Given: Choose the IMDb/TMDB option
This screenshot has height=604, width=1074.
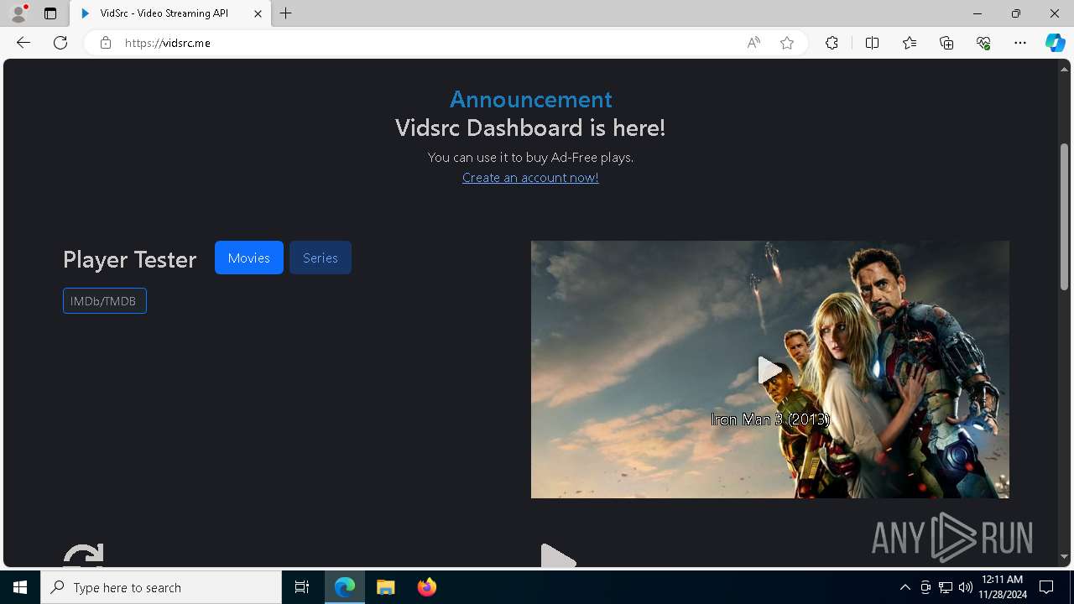Looking at the screenshot, I should pyautogui.click(x=105, y=301).
